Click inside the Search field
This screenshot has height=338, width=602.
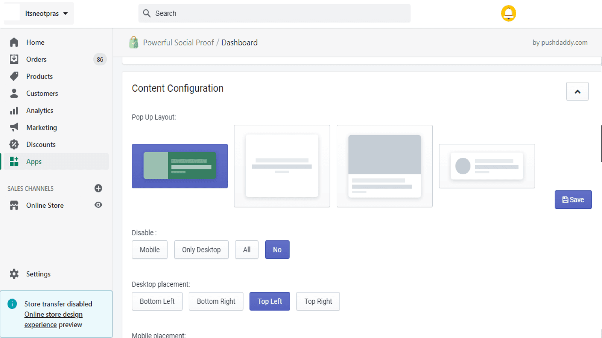(275, 13)
